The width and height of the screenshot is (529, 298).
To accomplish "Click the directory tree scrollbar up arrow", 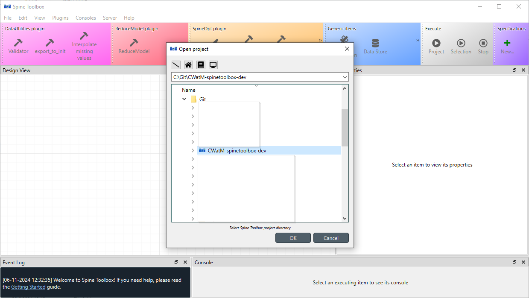I will click(345, 89).
